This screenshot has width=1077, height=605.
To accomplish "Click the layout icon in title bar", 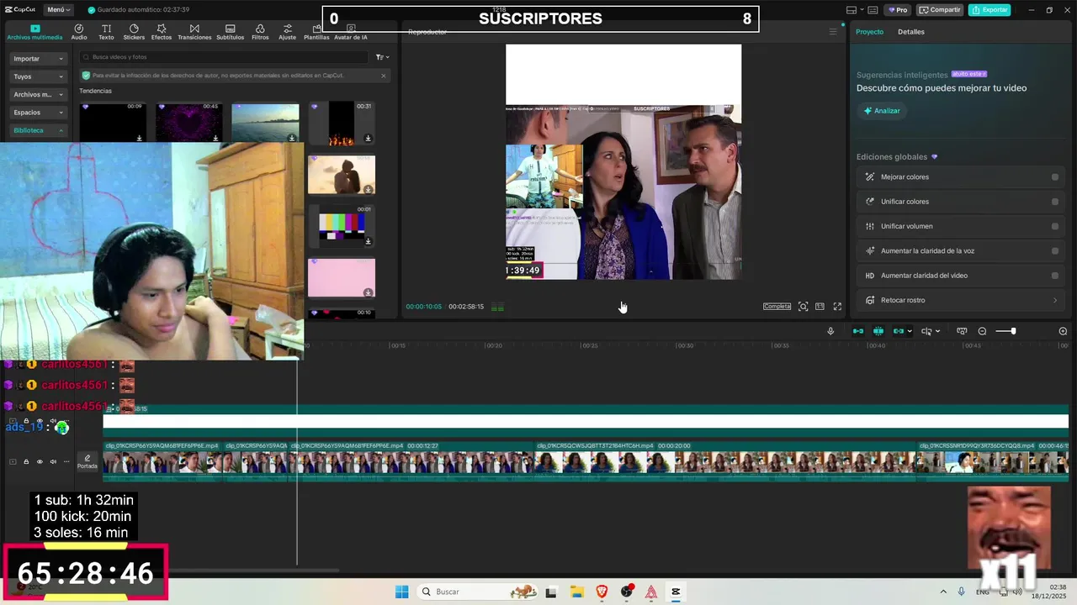I will 852,10.
